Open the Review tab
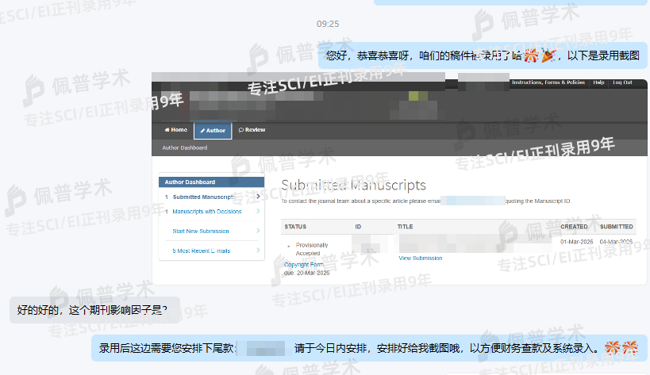 (x=251, y=130)
